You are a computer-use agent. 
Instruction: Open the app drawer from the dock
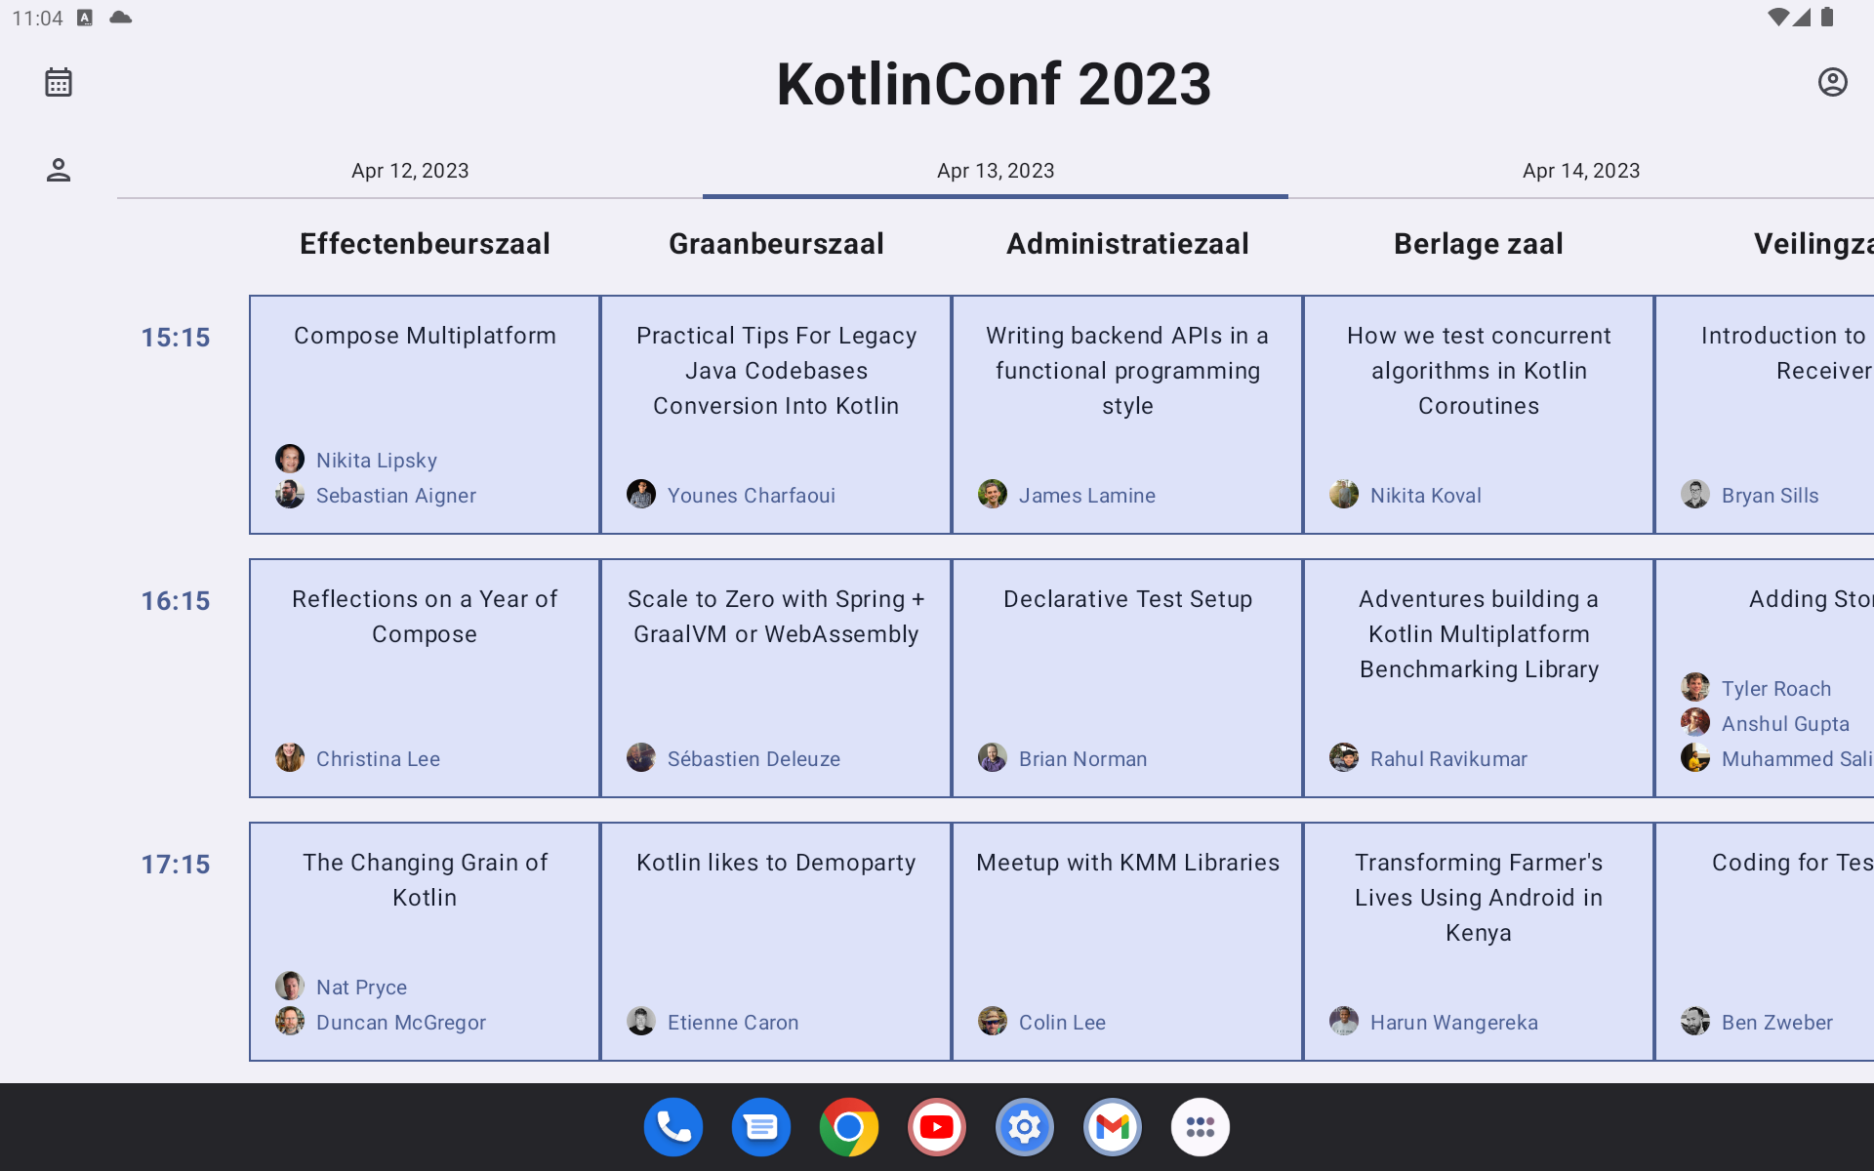pos(1201,1126)
